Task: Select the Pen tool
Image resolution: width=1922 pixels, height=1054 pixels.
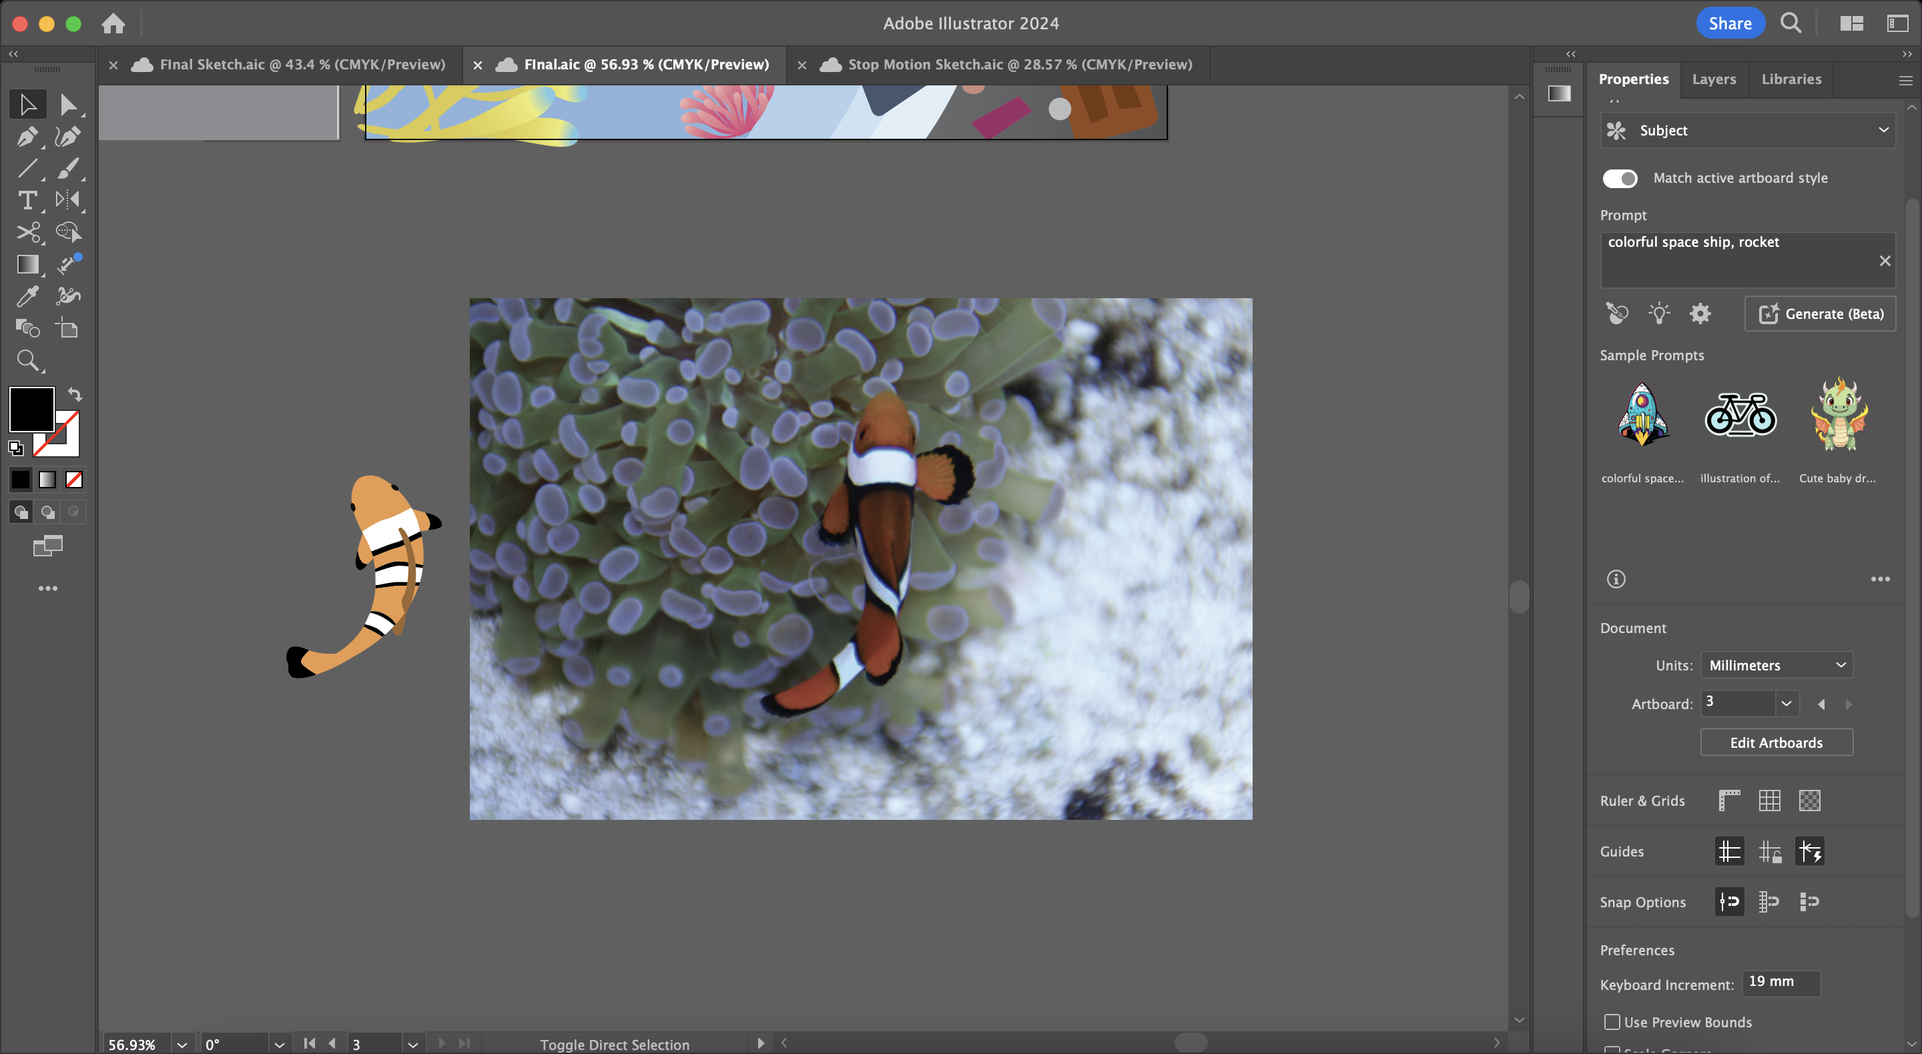Action: click(27, 137)
